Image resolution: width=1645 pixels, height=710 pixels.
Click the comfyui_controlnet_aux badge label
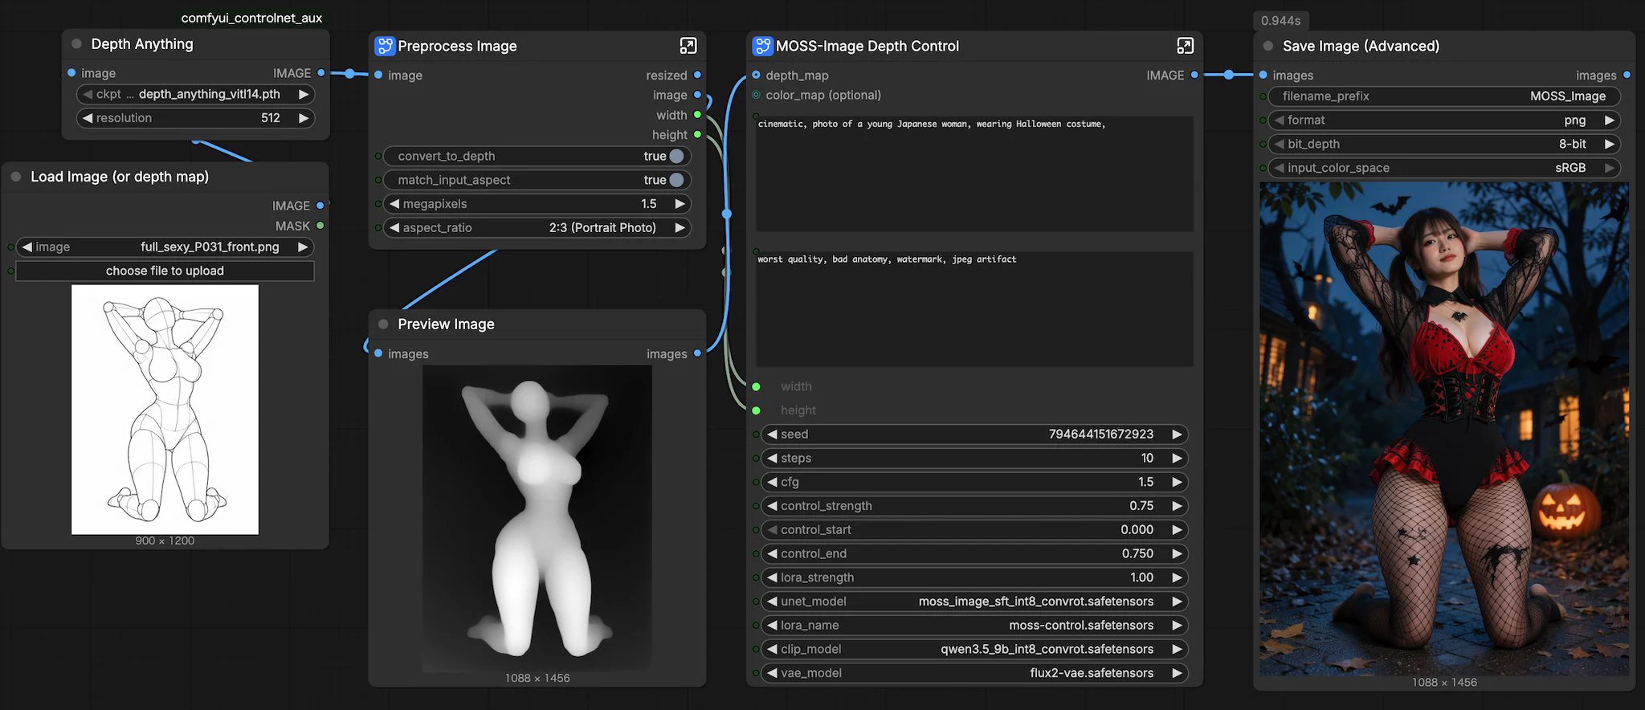pos(251,18)
